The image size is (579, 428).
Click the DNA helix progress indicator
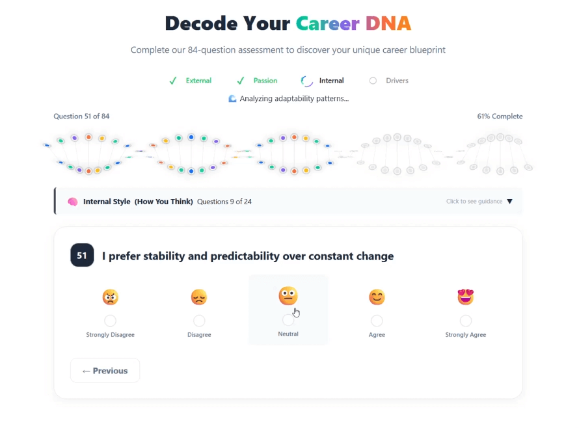(288, 154)
